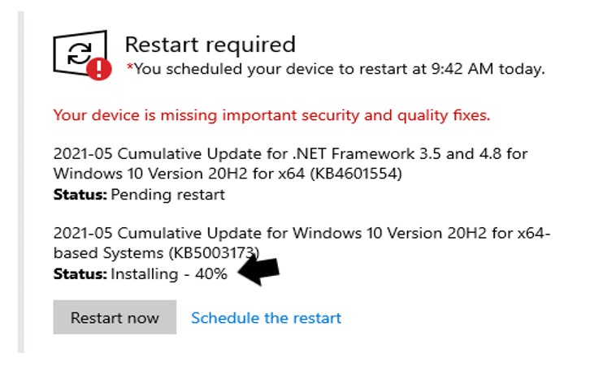The width and height of the screenshot is (603, 370).
Task: Click the Installing - 40% progress status
Action: point(169,274)
